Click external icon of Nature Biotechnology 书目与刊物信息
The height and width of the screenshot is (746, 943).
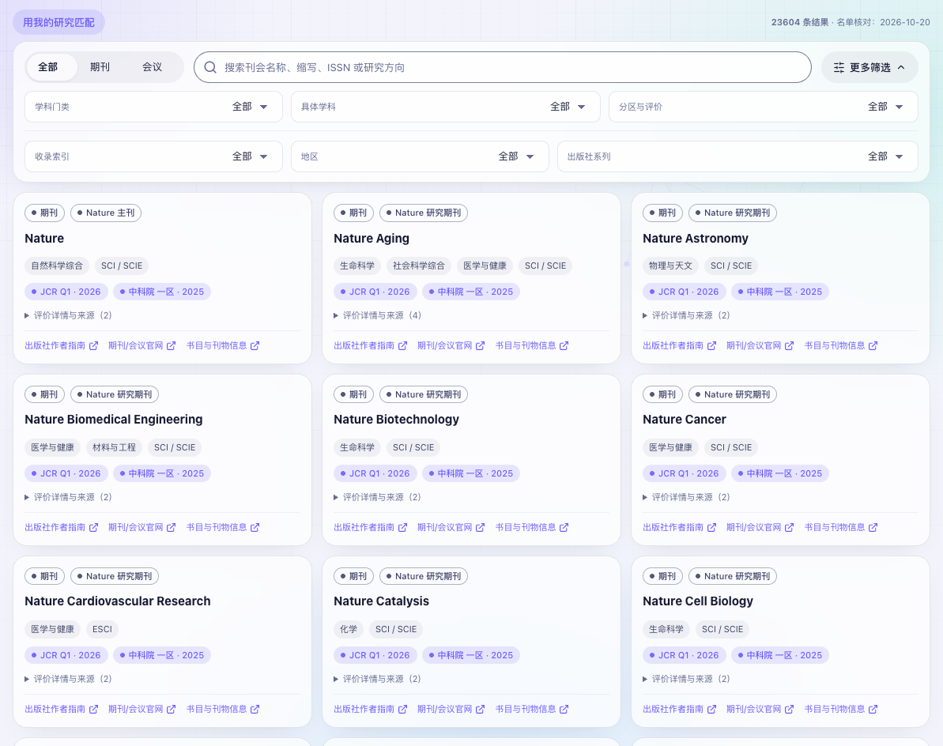click(x=564, y=527)
